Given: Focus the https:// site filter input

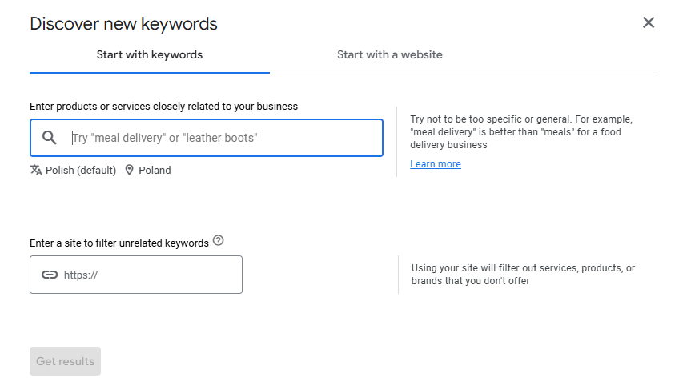Looking at the screenshot, I should pyautogui.click(x=148, y=275).
